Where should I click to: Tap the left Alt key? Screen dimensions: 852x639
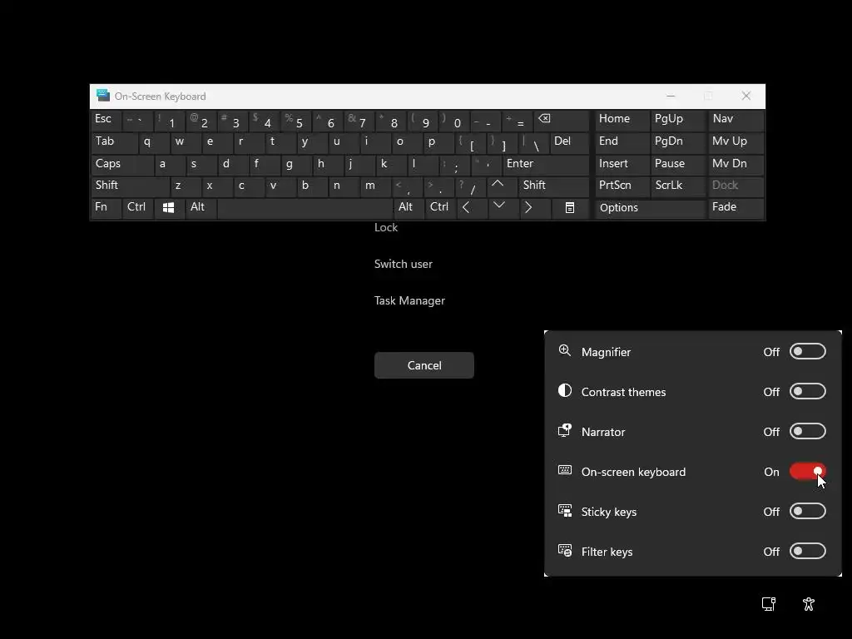[200, 207]
